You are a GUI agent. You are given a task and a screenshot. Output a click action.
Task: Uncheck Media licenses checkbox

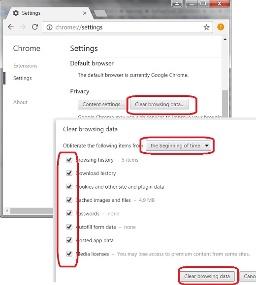click(69, 254)
